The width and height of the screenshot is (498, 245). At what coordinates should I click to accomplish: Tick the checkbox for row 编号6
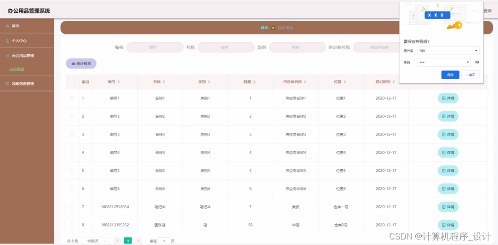[x=73, y=189]
